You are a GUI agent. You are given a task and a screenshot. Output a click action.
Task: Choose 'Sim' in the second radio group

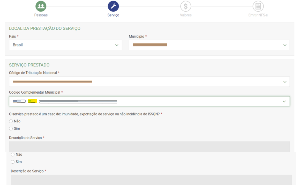[13, 162]
